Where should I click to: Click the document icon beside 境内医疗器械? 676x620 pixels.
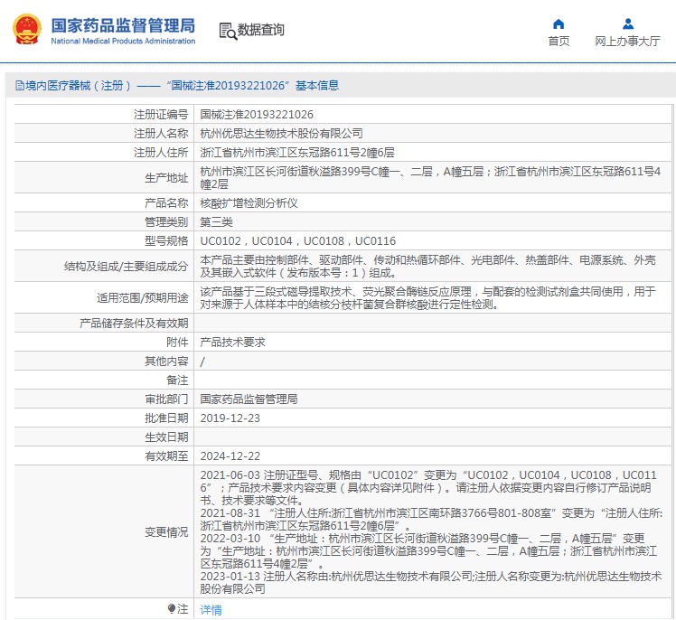(x=20, y=86)
